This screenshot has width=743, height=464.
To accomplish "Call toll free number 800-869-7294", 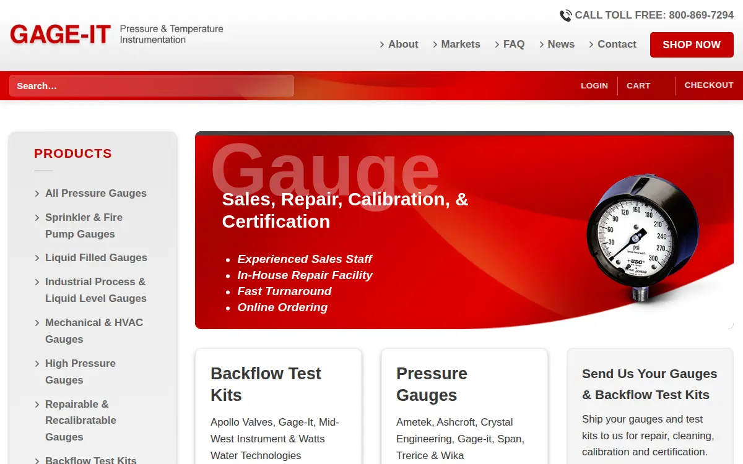I will [x=654, y=15].
